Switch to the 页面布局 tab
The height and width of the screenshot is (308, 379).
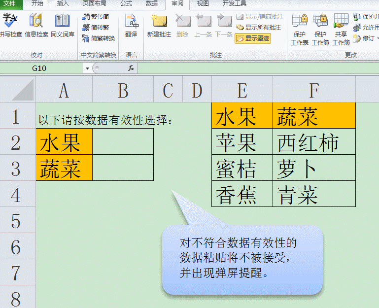pyautogui.click(x=94, y=3)
